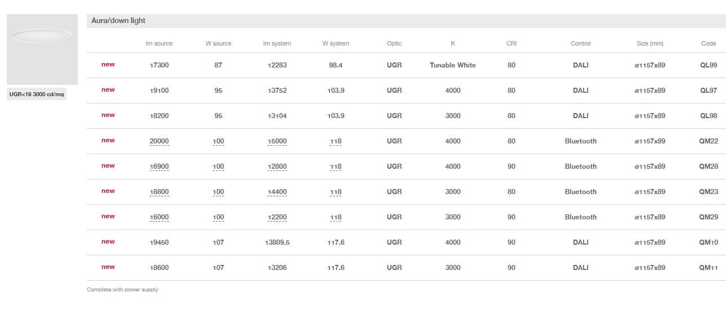
Task: Click the Code column header
Action: [x=708, y=43]
